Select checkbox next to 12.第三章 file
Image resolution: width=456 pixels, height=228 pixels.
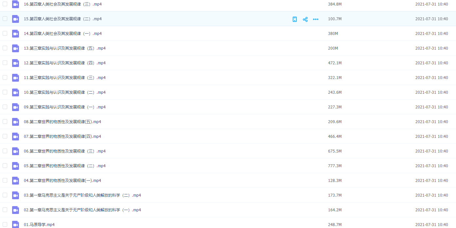[5, 63]
